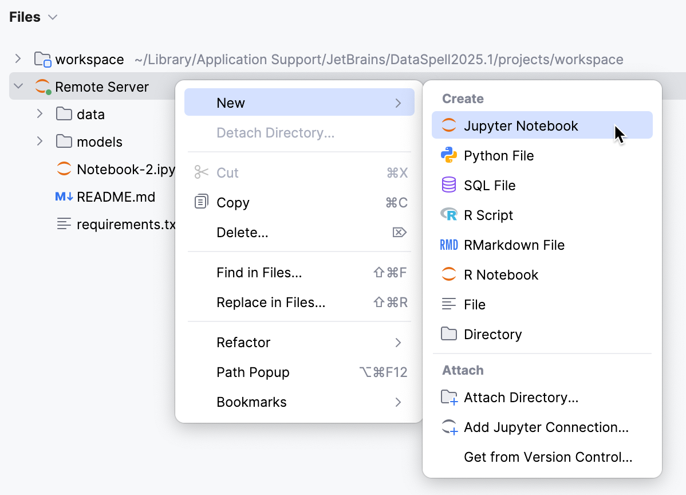Click the workspace path text

(x=379, y=59)
